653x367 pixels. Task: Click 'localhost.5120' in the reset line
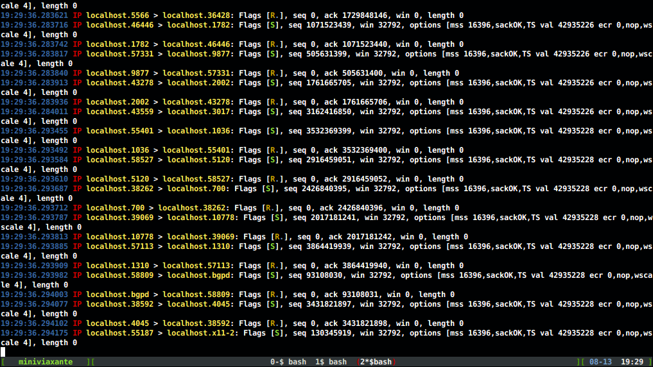click(x=118, y=179)
